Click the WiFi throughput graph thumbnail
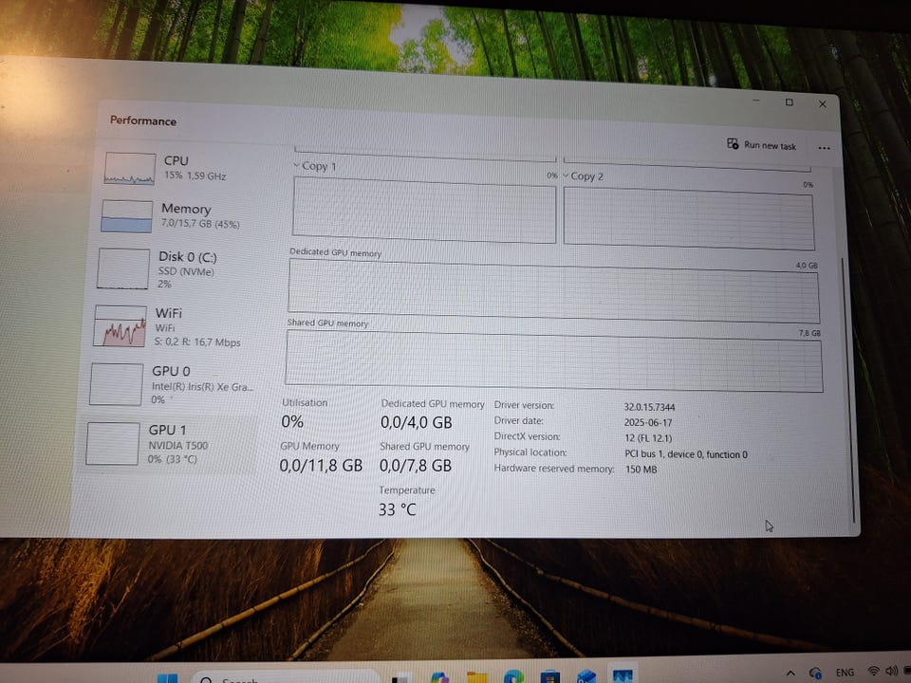 coord(120,326)
